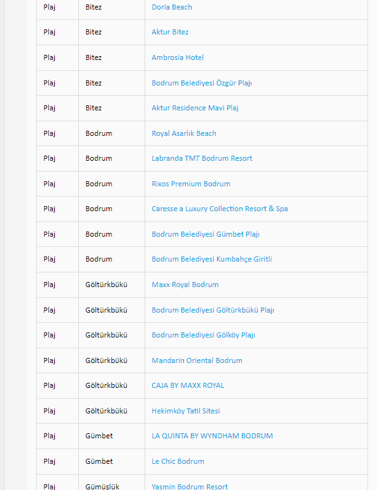Open Bodrum Belediyesi Kumbahçe Giritli link

[x=211, y=260]
